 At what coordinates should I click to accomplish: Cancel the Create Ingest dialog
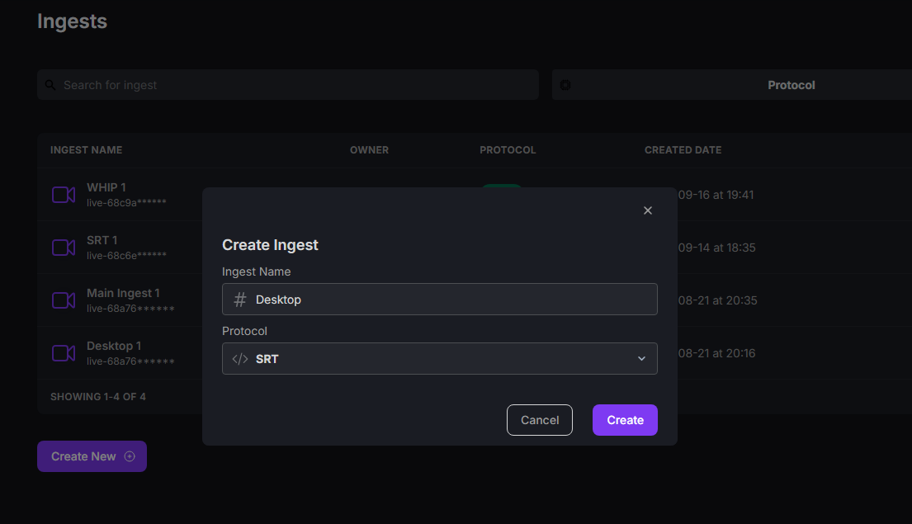pos(540,420)
